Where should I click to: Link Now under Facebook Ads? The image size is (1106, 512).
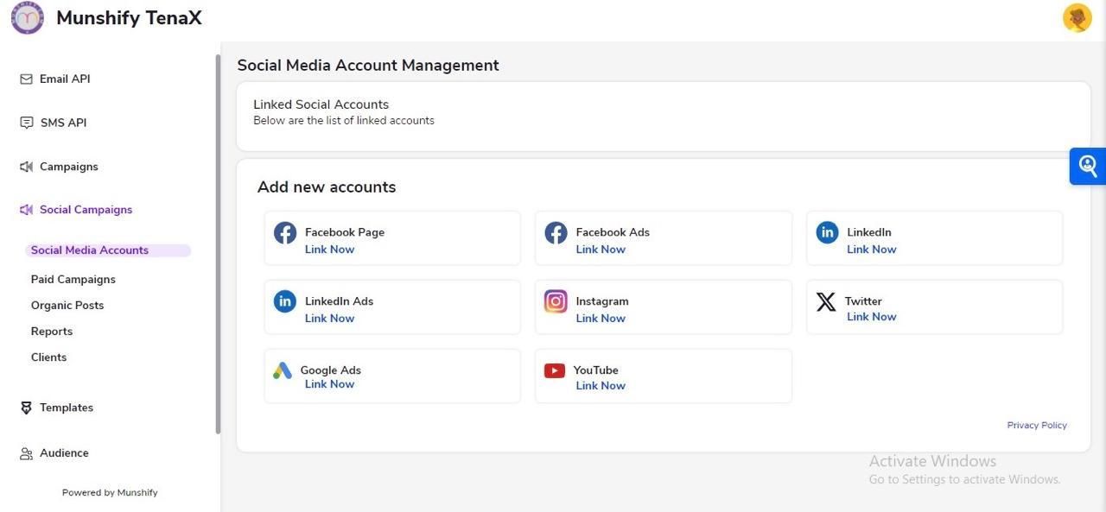(600, 249)
